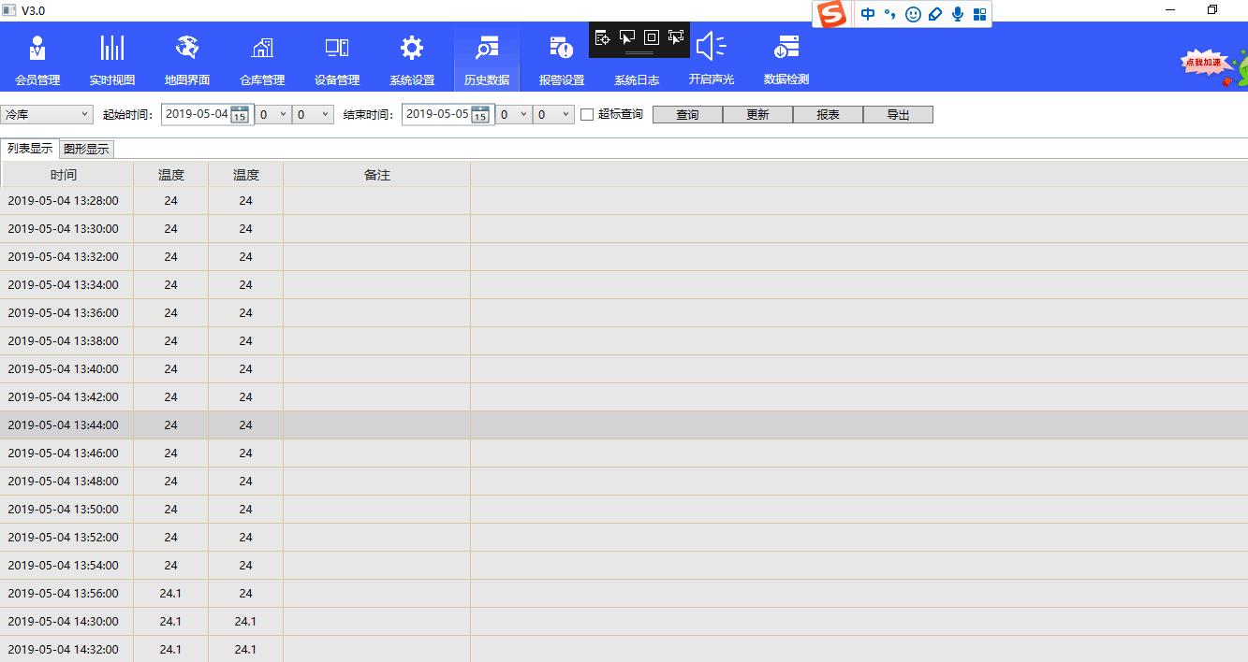Enable the 超标查询 checkbox
1248x662 pixels.
tap(587, 115)
